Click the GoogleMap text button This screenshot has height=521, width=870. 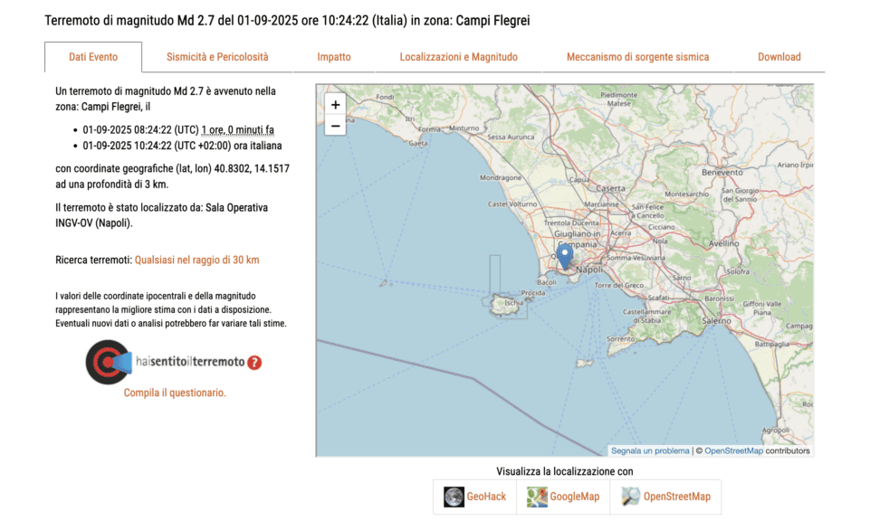click(575, 497)
